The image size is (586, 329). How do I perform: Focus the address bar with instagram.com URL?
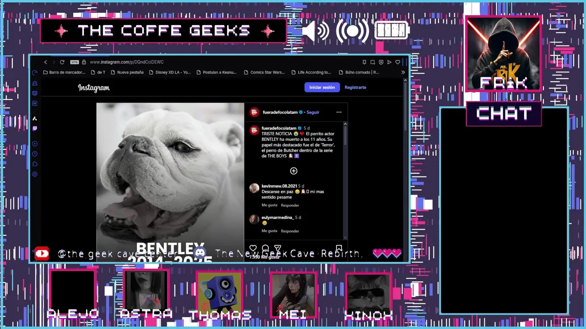tap(127, 62)
